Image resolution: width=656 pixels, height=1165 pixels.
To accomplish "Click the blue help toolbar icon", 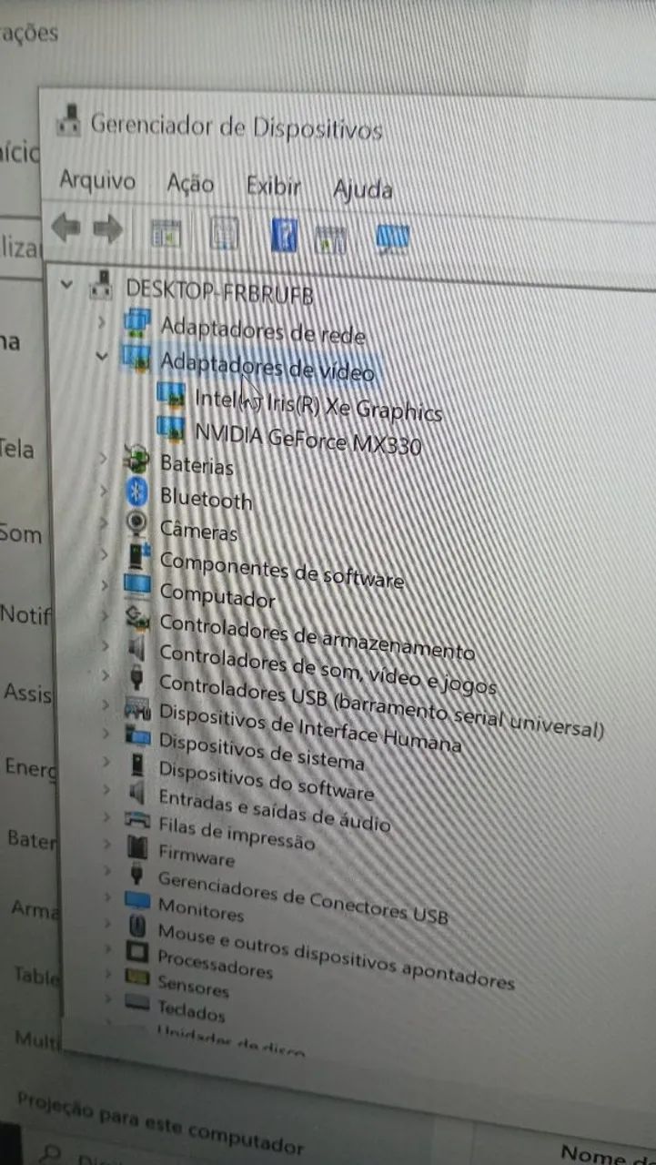I will pyautogui.click(x=285, y=237).
